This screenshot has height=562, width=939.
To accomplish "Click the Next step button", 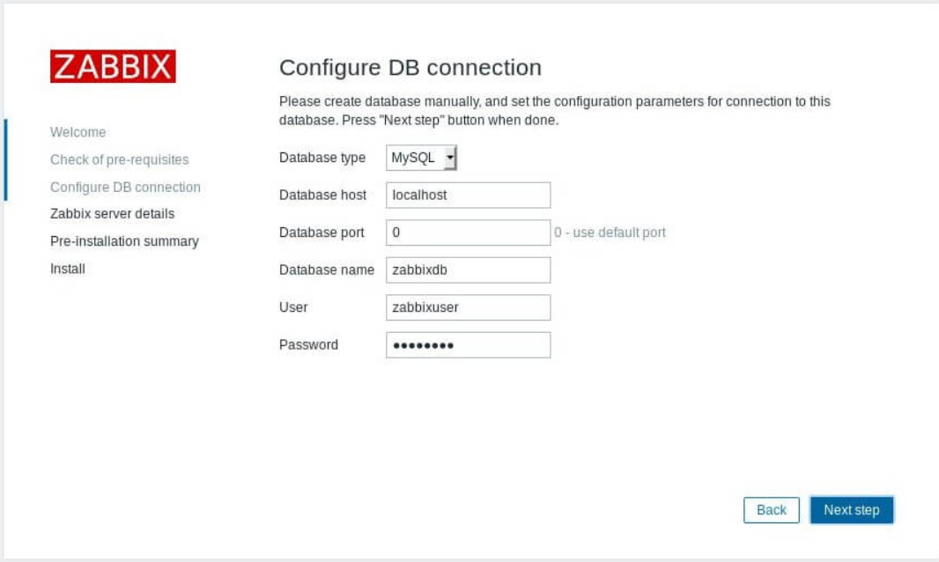I will click(852, 510).
